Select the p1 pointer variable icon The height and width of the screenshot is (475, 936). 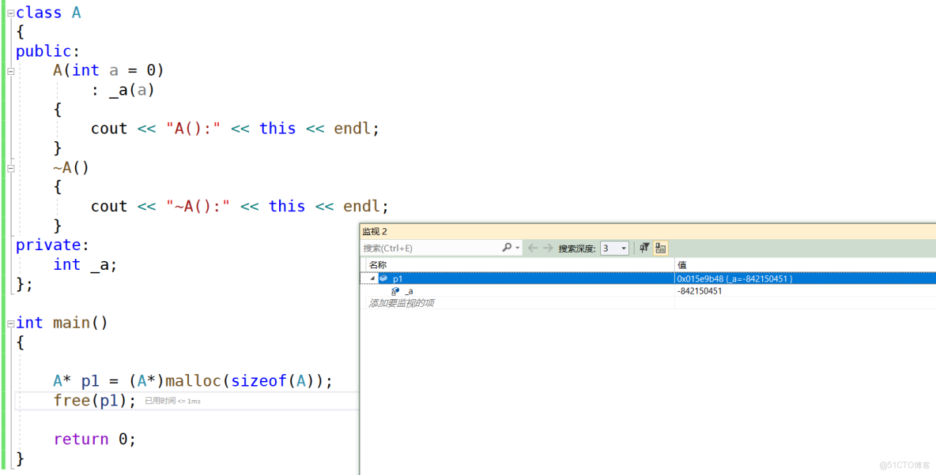pyautogui.click(x=384, y=278)
